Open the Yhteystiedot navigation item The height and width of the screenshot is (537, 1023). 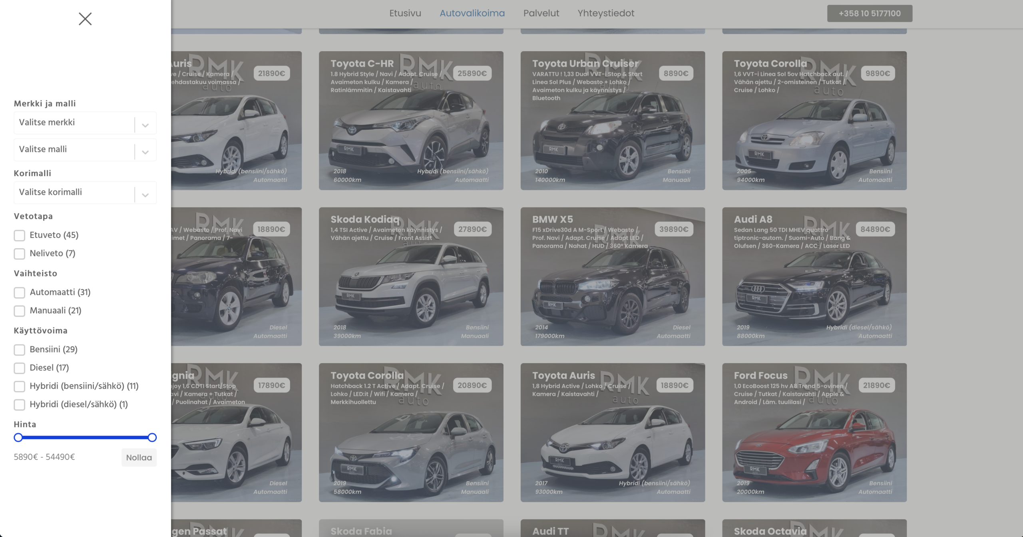[606, 13]
